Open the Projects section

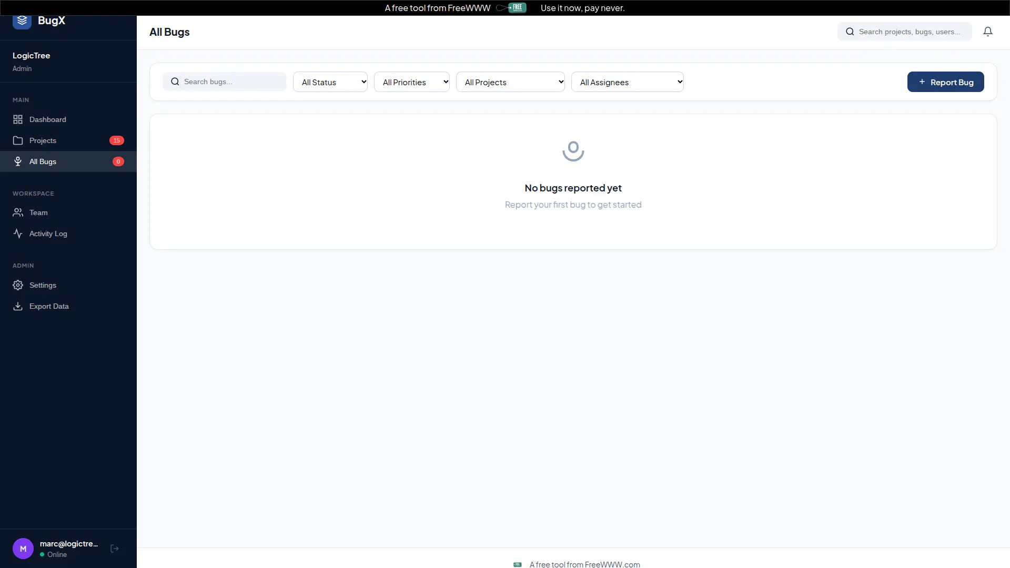(x=68, y=140)
